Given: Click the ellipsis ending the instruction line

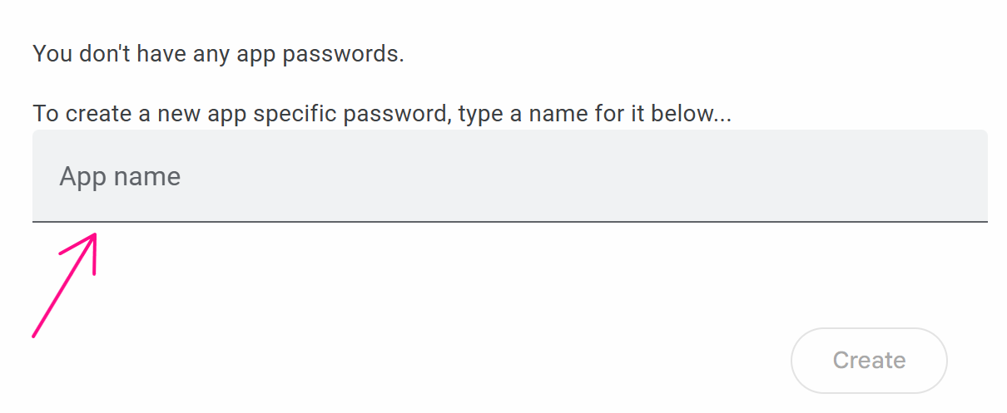Looking at the screenshot, I should coord(722,117).
